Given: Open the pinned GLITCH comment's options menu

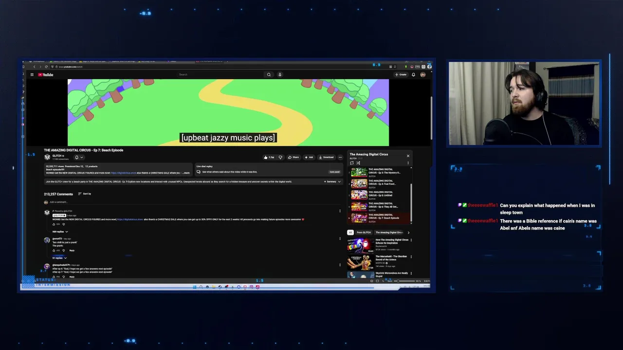Looking at the screenshot, I should [340, 211].
